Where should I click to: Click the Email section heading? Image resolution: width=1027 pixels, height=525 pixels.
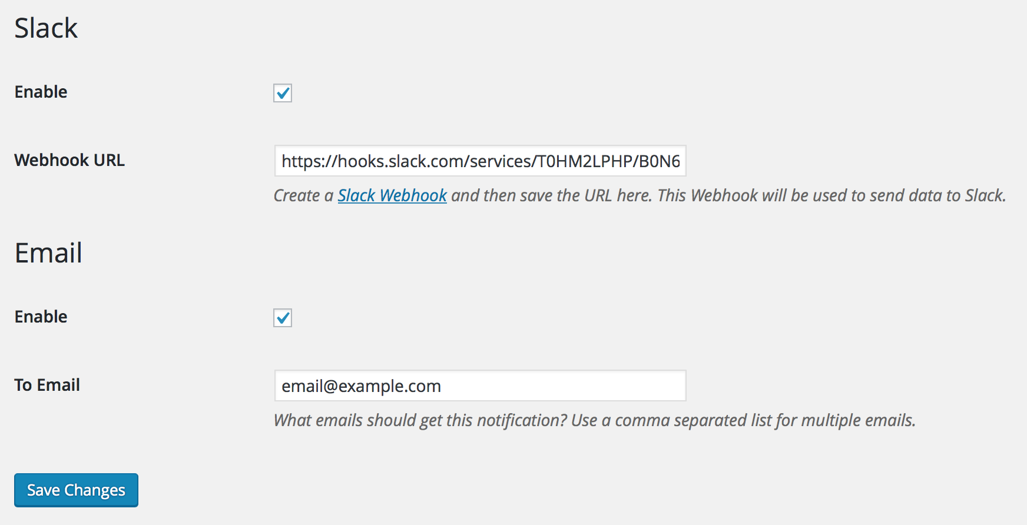tap(48, 253)
